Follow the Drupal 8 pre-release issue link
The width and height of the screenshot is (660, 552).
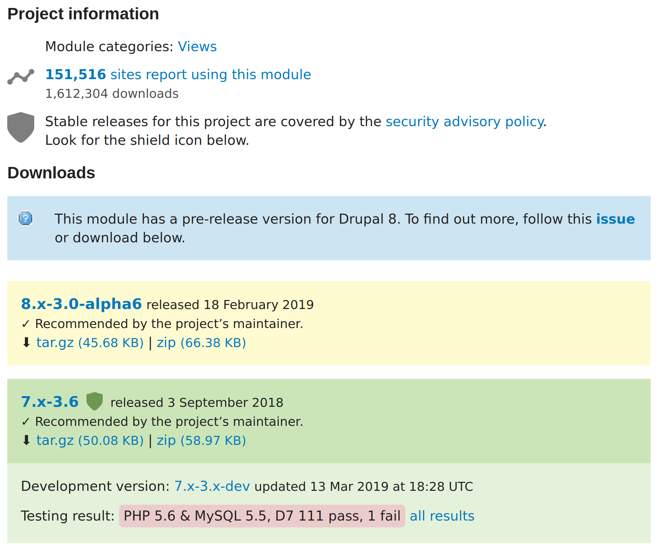[x=615, y=219]
